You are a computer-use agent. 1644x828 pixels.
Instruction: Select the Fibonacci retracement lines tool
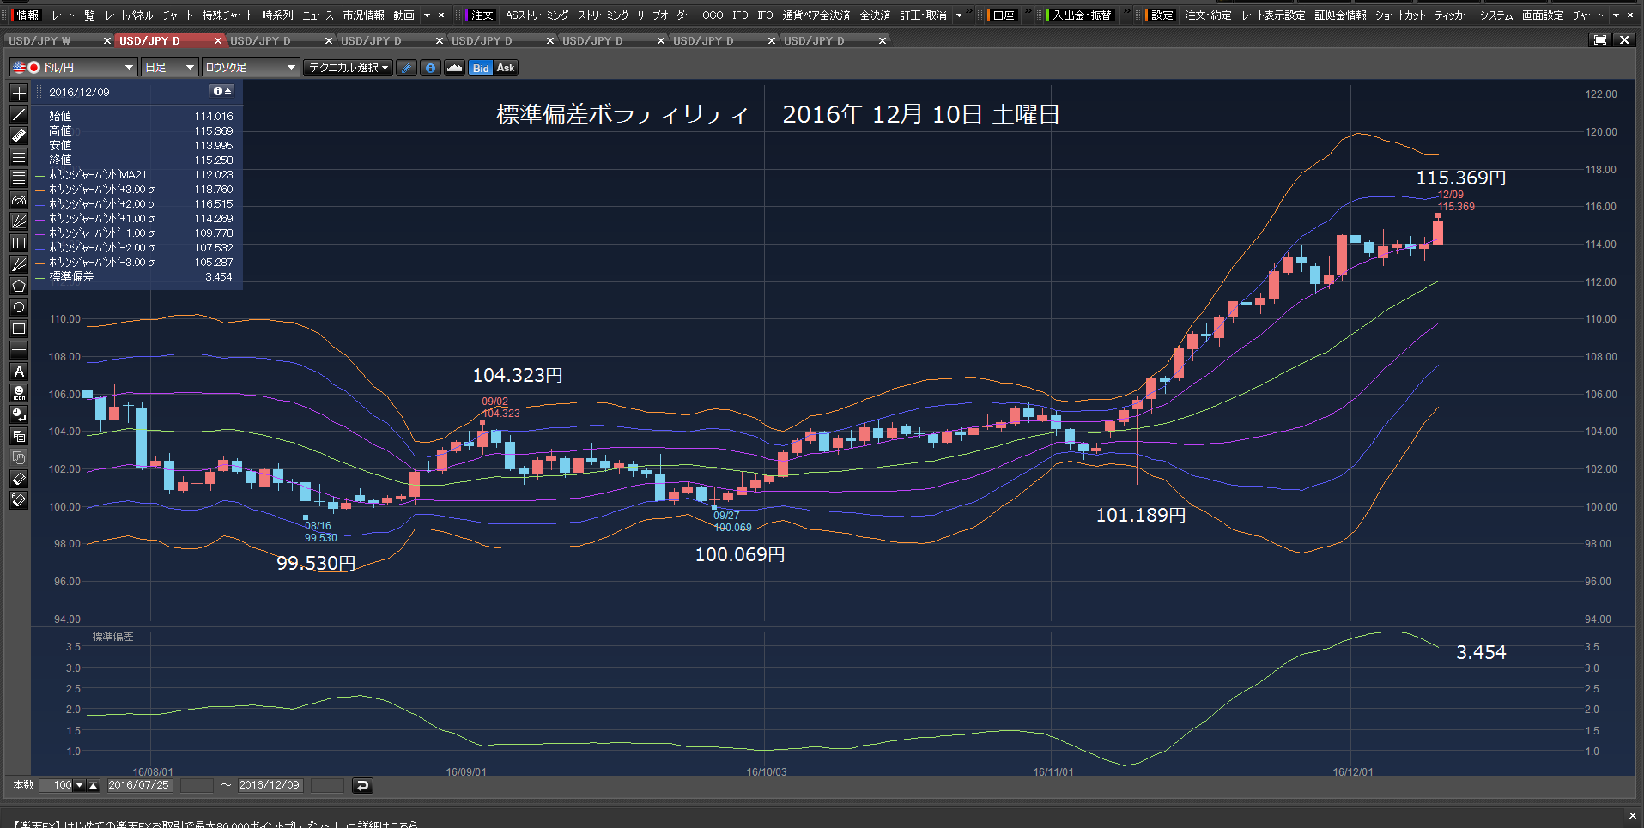[19, 178]
